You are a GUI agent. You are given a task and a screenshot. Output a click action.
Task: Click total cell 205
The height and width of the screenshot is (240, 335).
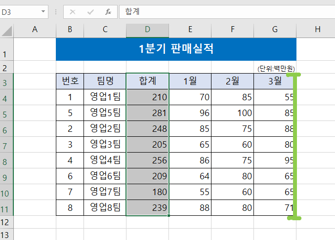click(x=147, y=144)
